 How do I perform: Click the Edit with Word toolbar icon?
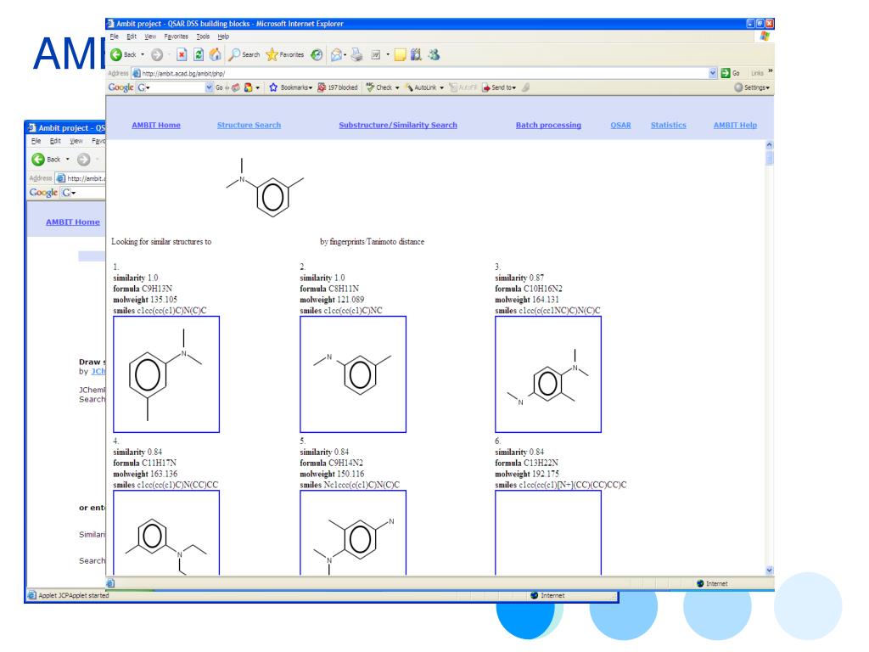[376, 54]
